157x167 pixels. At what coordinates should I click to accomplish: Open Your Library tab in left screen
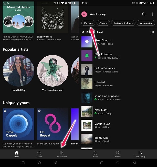pyautogui.click(x=62, y=154)
